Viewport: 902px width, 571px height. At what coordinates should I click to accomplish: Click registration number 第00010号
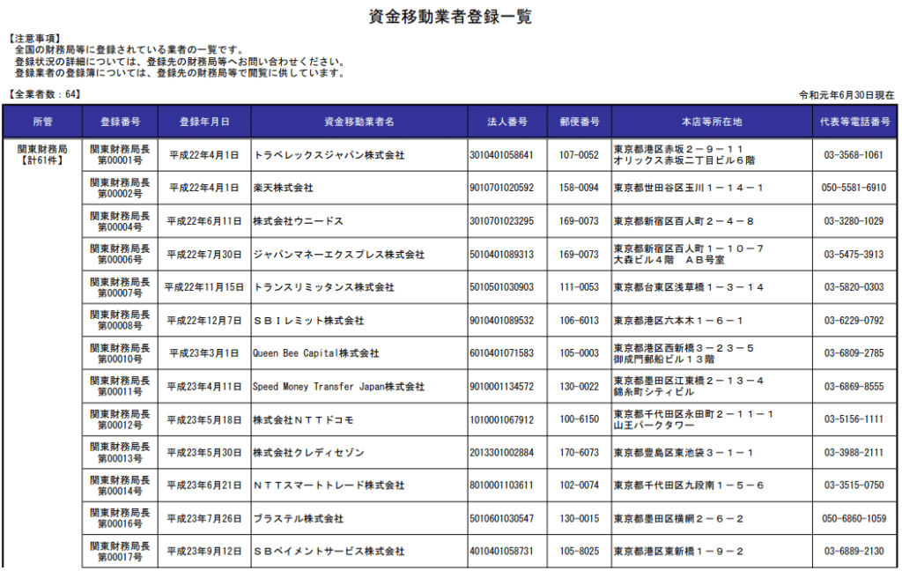click(120, 360)
